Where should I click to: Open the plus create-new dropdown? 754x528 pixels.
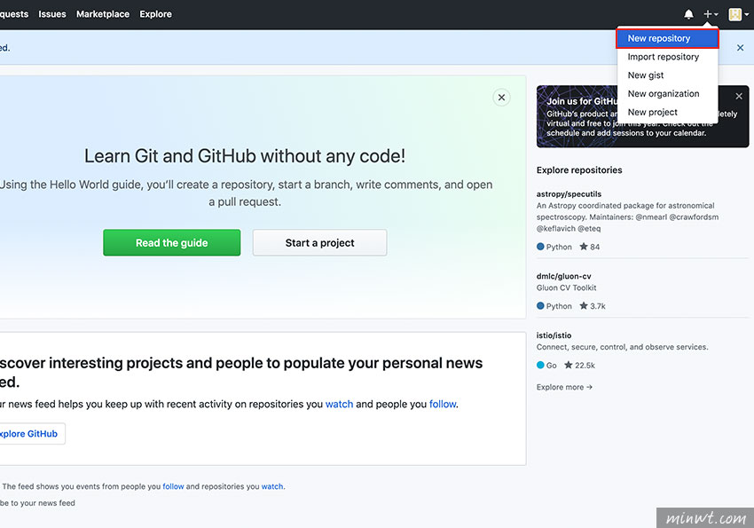[711, 14]
